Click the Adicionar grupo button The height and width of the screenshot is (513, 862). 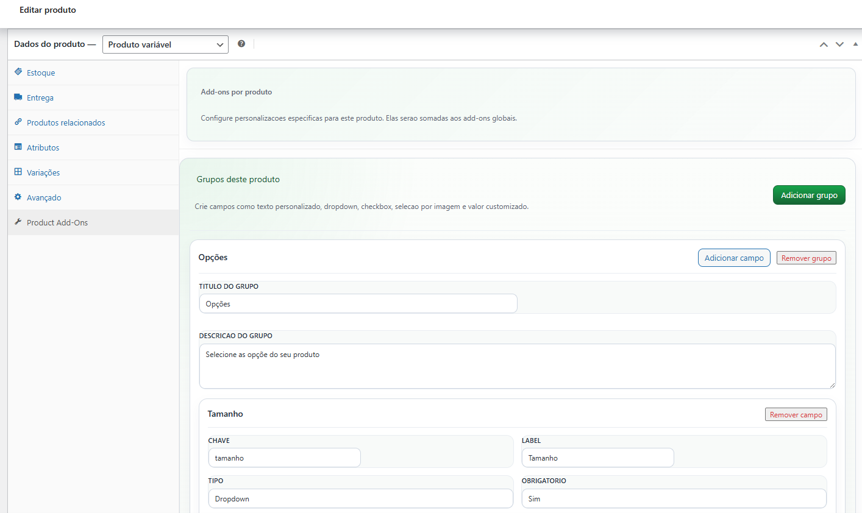(x=809, y=194)
